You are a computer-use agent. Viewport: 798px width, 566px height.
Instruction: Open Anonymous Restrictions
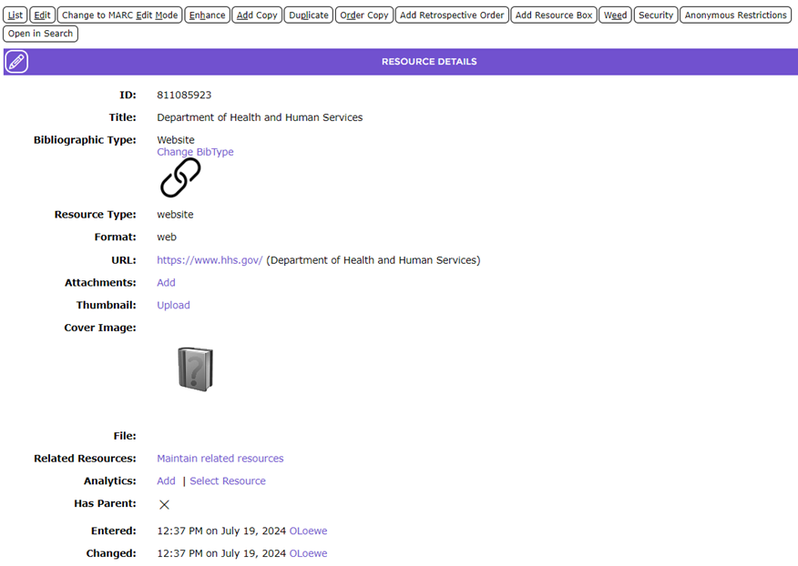tap(735, 15)
